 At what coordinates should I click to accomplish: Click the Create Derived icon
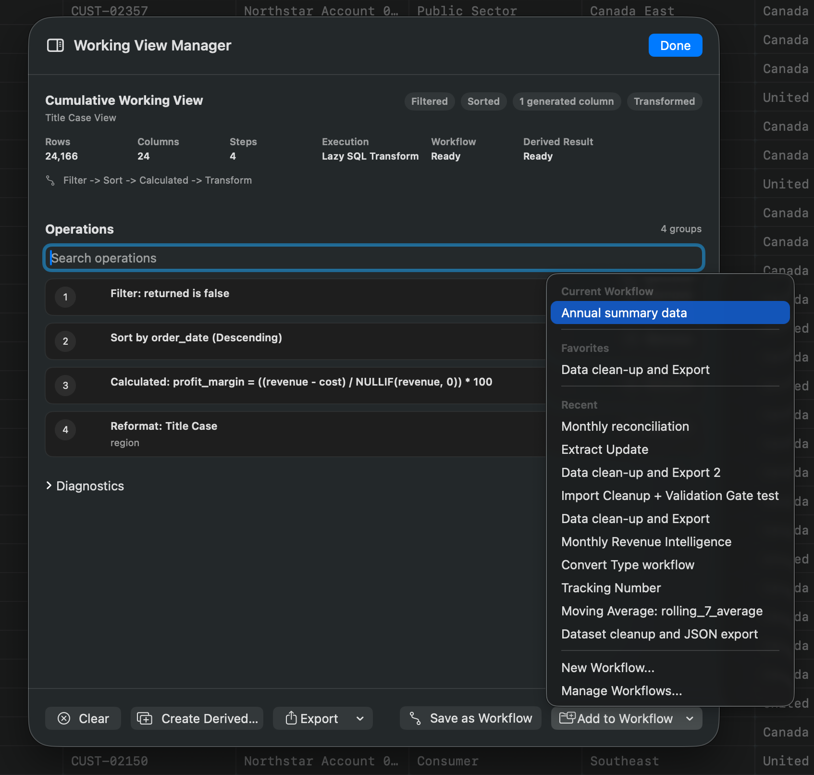[145, 718]
